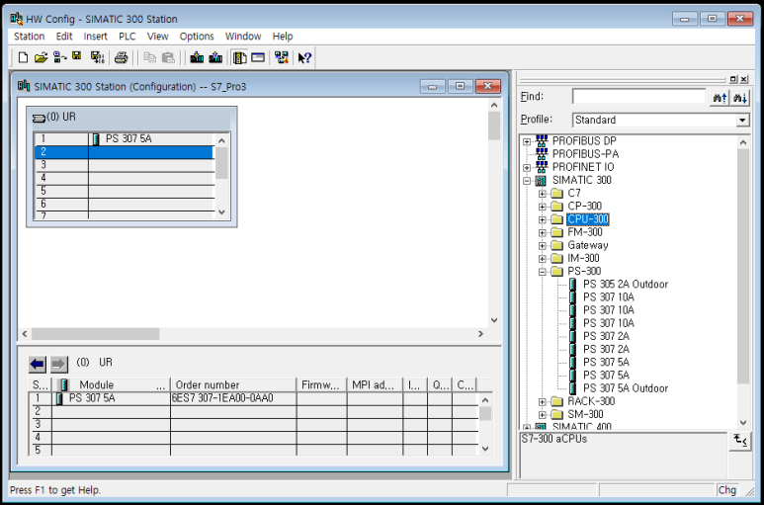Click catalog tree scrollbar down arrow

click(743, 422)
